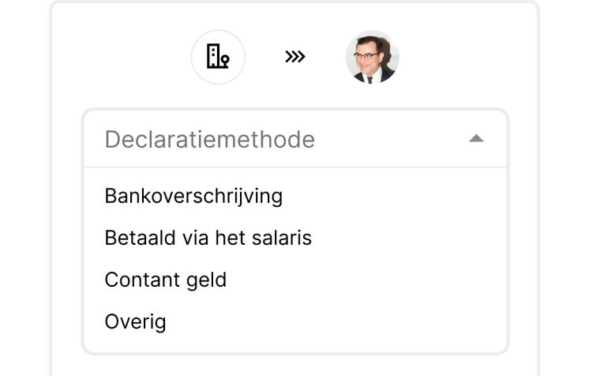Viewport: 589px width, 376px height.
Task: Collapse the Declaratiemethode dropdown with the arrow
Action: pos(475,139)
